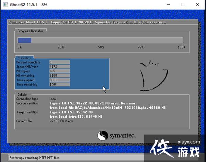Image resolution: width=206 pixels, height=162 pixels.
Task: Minimize the Ghost32 window
Action: tap(169, 4)
